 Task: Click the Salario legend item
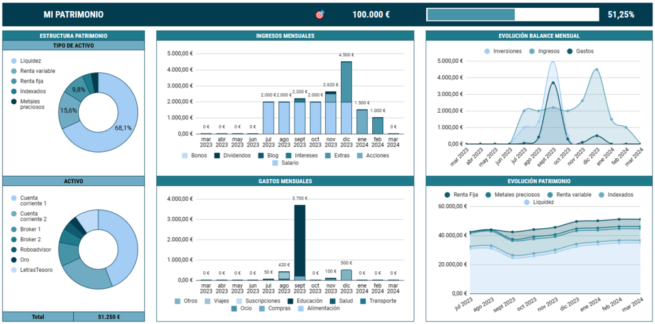(x=285, y=164)
